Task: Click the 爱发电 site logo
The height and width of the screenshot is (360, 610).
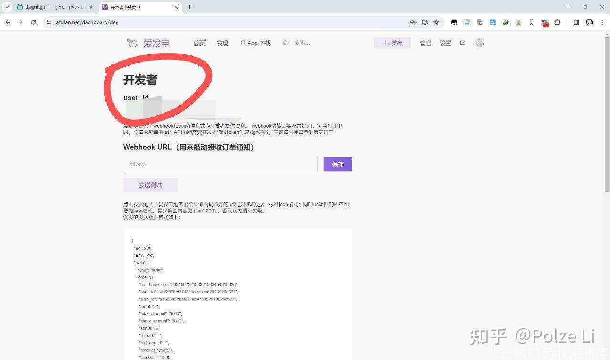Action: [148, 43]
